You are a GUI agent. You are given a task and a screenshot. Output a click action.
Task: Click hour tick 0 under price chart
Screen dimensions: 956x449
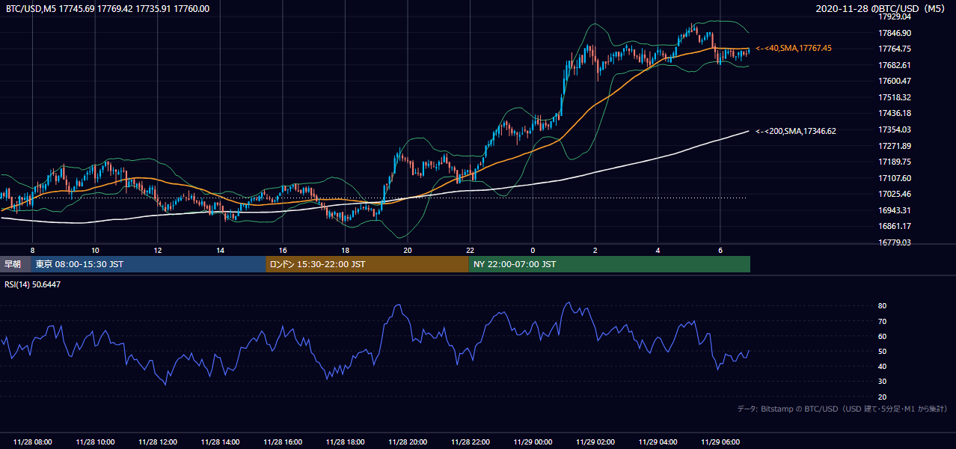(533, 250)
